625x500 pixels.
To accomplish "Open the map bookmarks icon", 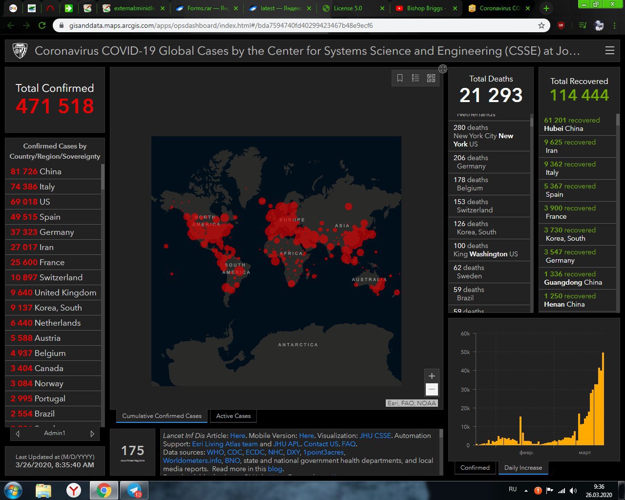I will coord(399,78).
